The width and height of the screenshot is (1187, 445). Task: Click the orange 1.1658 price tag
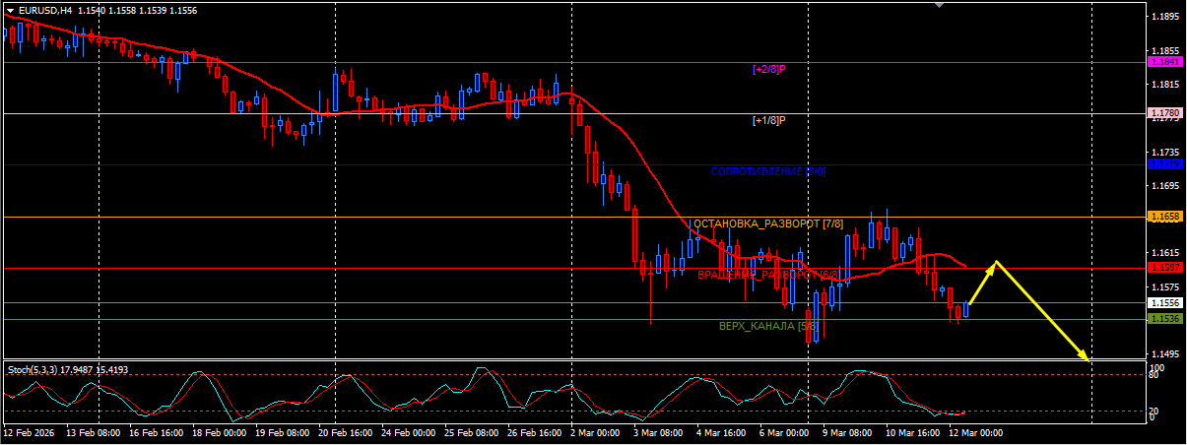1165,216
